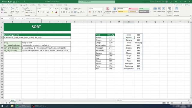Image resolution: width=192 pixels, height=108 pixels.
Task: Decrease font size
Action: (x=58, y=9)
